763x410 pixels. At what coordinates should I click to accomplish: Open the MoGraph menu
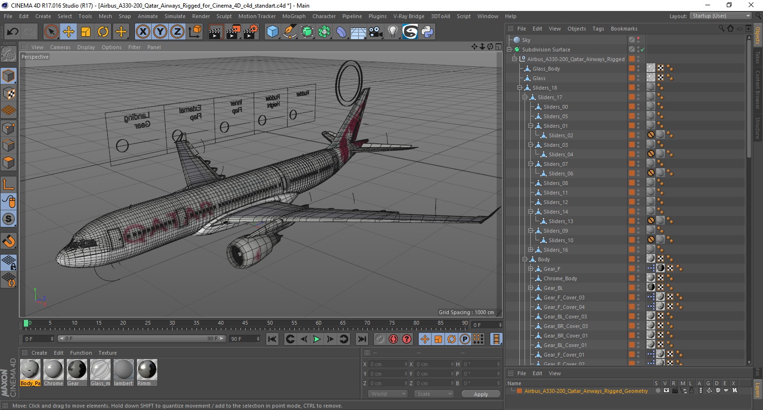(x=294, y=16)
